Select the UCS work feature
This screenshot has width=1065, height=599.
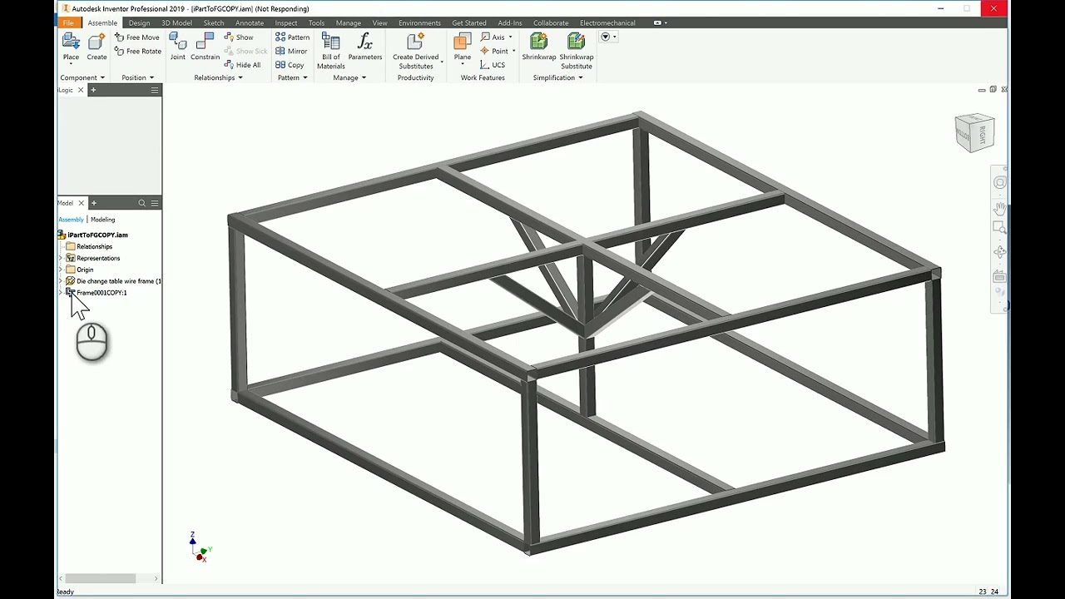click(x=493, y=65)
